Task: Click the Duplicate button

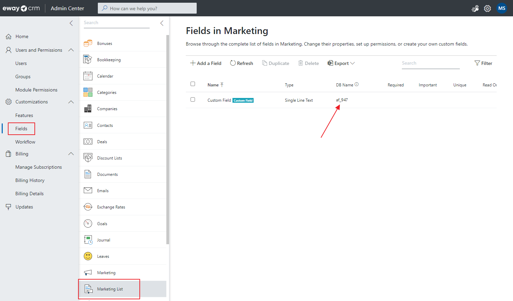Action: 275,63
